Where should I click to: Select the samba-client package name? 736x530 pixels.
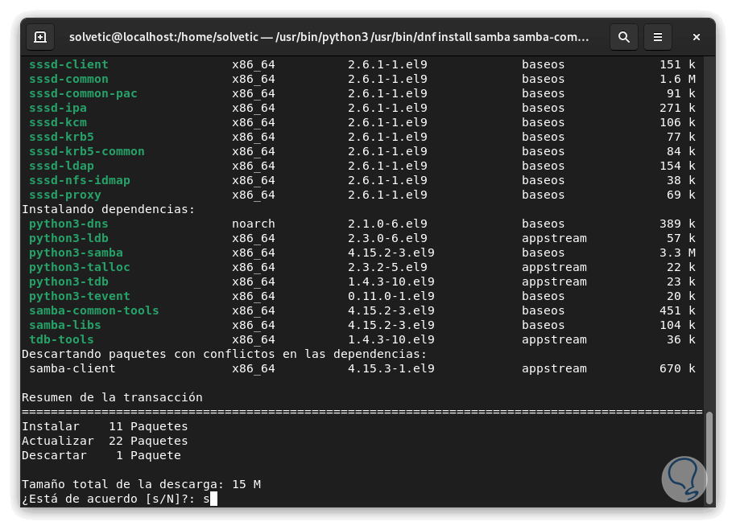pos(72,368)
